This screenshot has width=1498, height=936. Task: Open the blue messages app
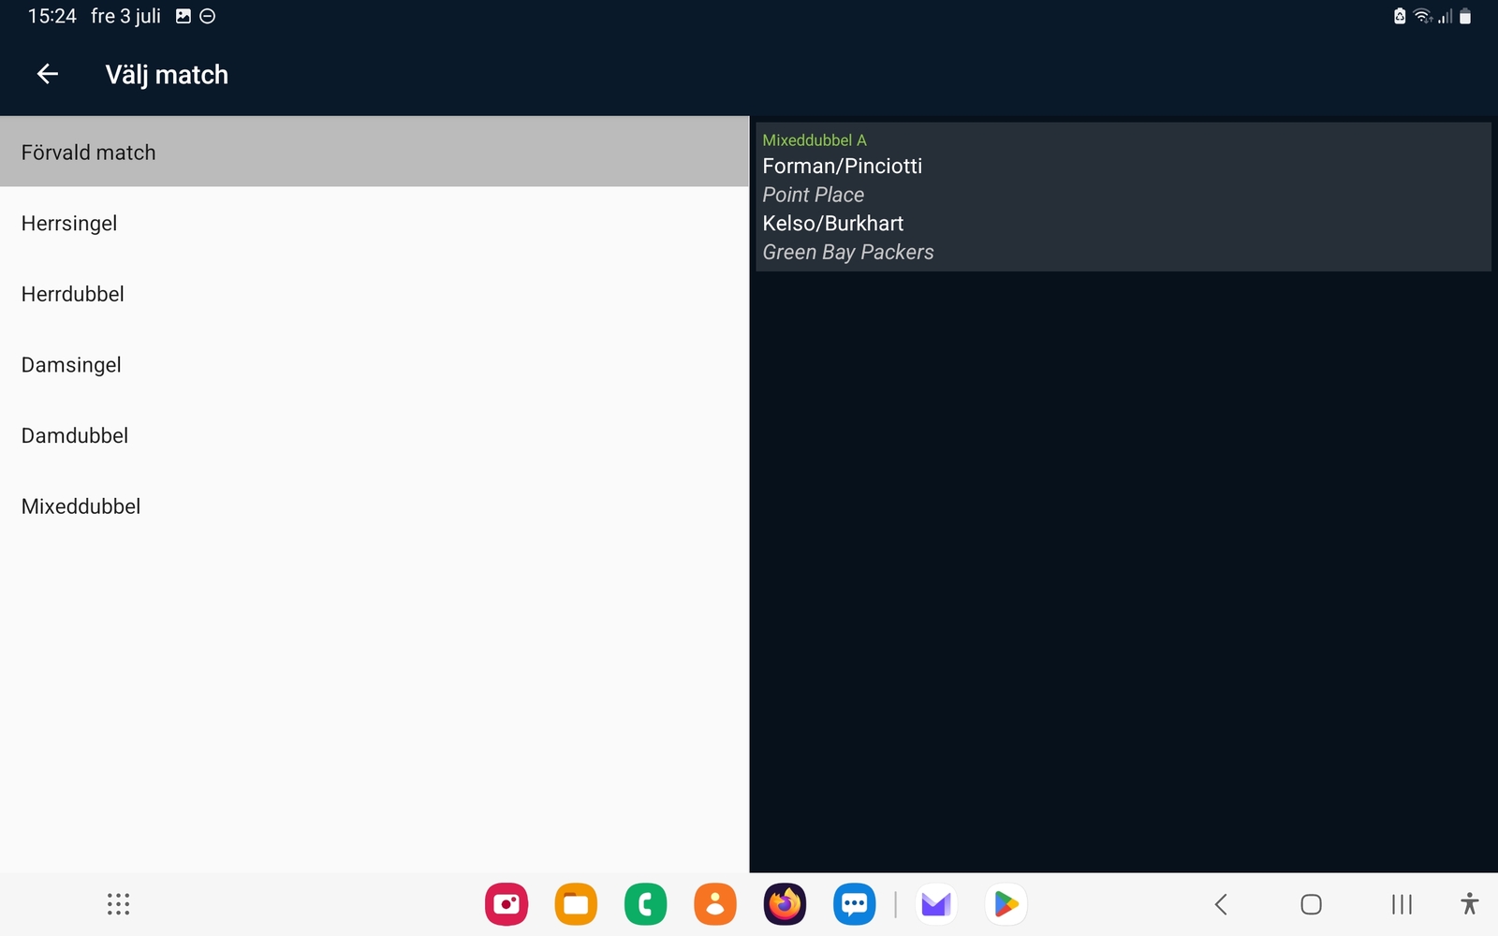click(x=854, y=904)
